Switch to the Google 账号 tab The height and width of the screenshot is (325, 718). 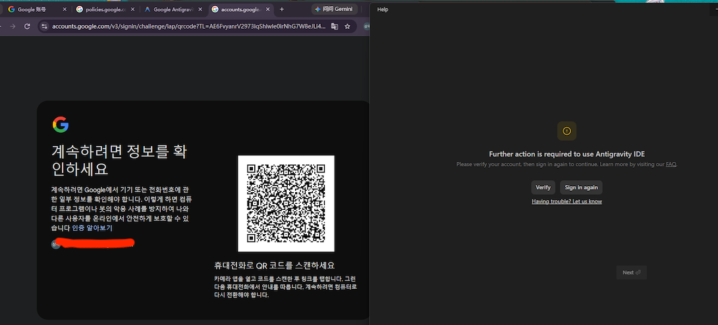(37, 9)
